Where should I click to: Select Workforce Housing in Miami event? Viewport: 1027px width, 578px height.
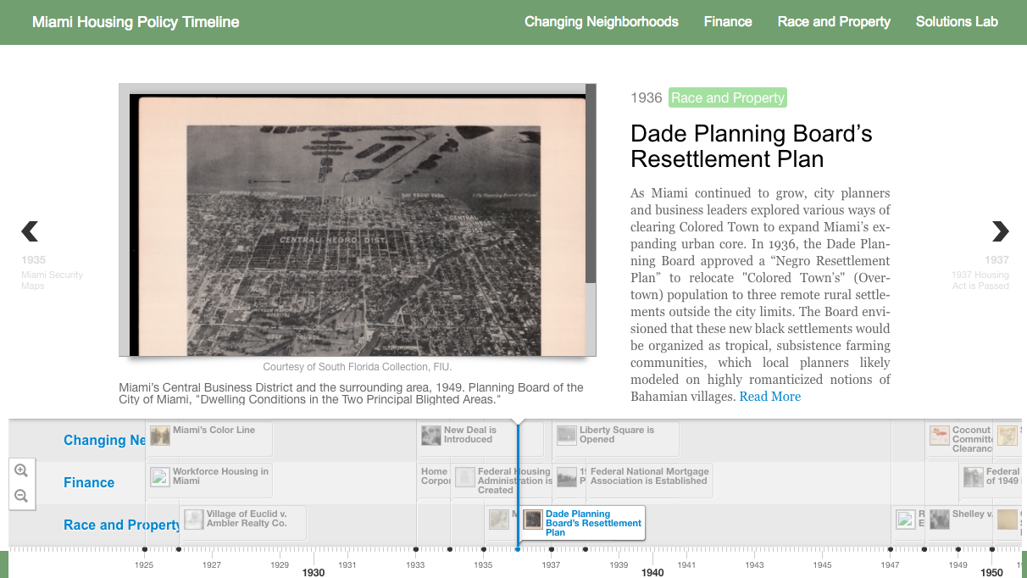[210, 481]
